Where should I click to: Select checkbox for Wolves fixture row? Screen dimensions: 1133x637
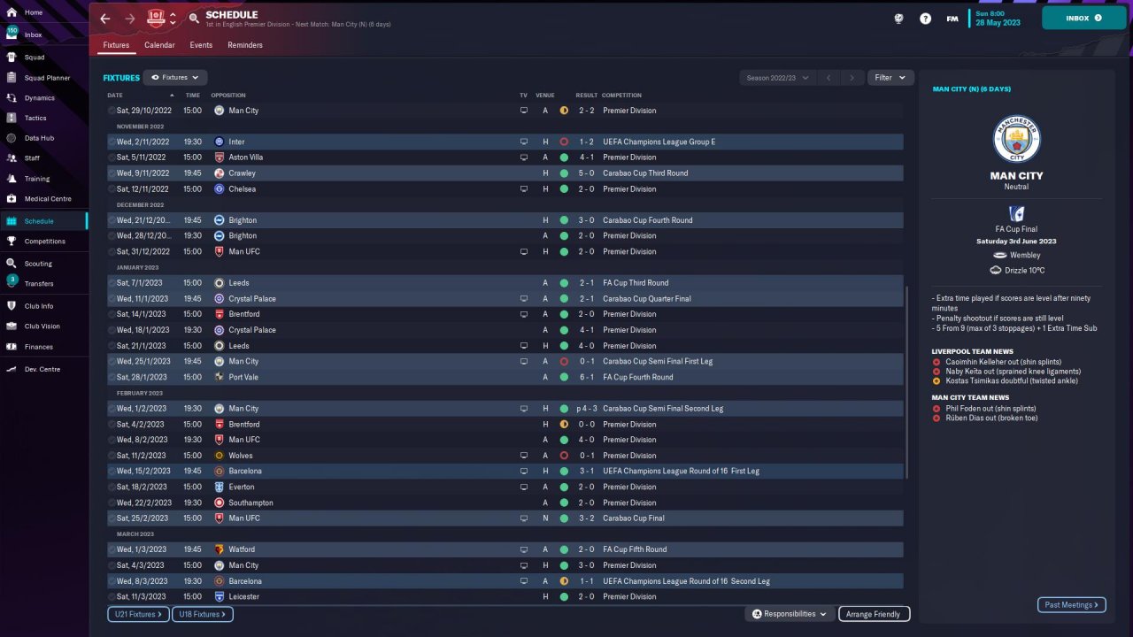[112, 456]
